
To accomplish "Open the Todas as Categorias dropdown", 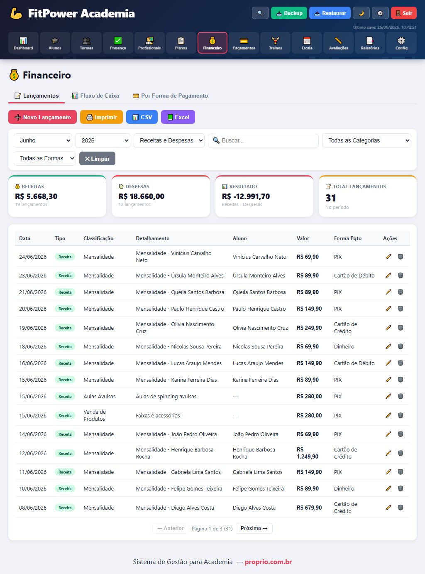I will click(x=366, y=140).
